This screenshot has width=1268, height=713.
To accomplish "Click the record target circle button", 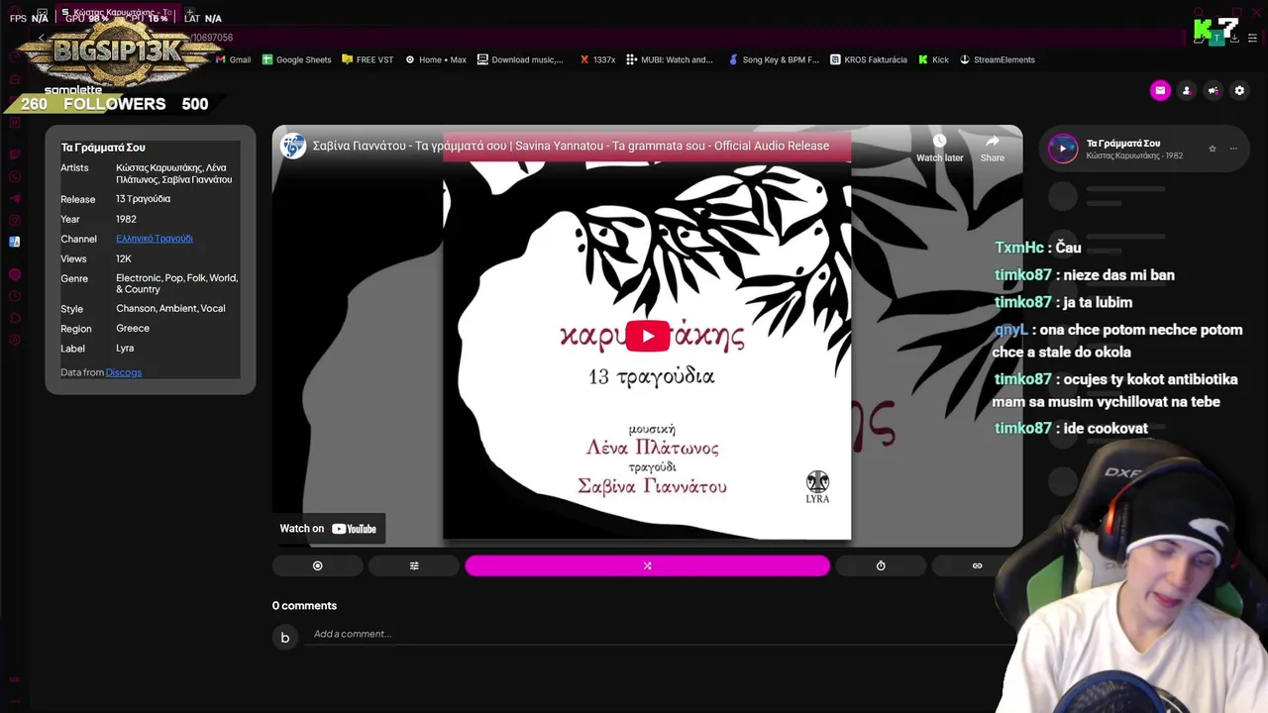I will tap(317, 565).
